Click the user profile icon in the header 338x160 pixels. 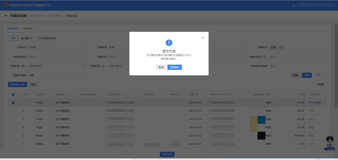[x=293, y=5]
